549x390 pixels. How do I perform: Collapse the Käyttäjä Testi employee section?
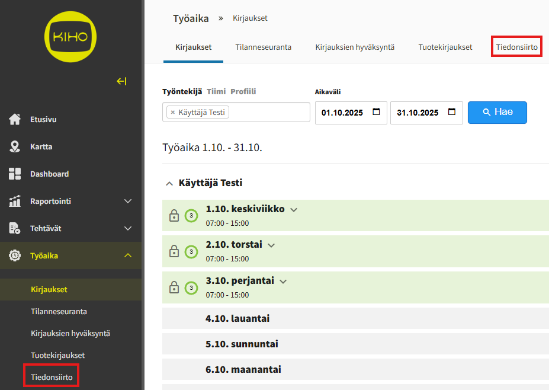point(169,184)
